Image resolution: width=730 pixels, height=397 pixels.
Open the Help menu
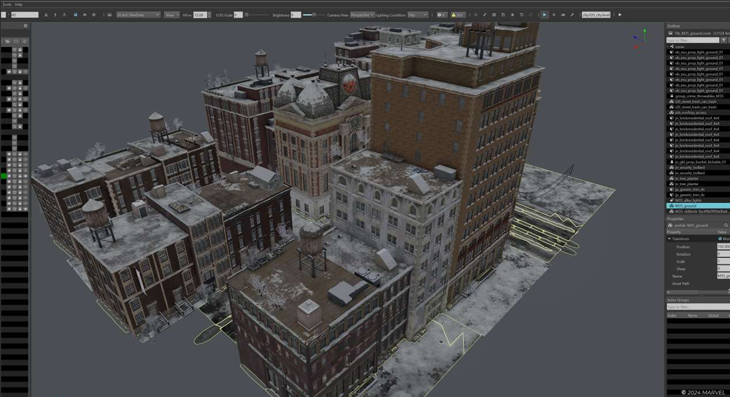coord(18,4)
